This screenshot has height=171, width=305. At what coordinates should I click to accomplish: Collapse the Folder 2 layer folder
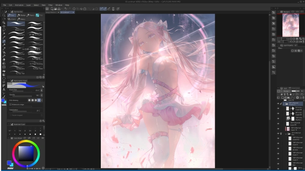coord(283,104)
